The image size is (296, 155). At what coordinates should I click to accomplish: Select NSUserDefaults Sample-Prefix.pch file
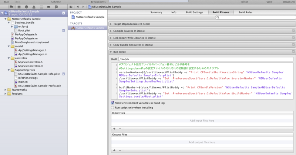[40, 86]
